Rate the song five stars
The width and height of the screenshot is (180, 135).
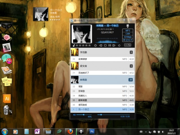89,45
